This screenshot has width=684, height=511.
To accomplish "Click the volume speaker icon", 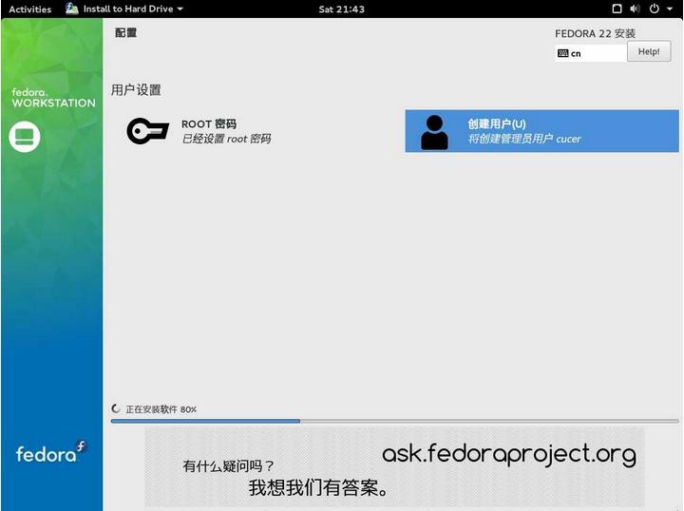I will coord(636,9).
